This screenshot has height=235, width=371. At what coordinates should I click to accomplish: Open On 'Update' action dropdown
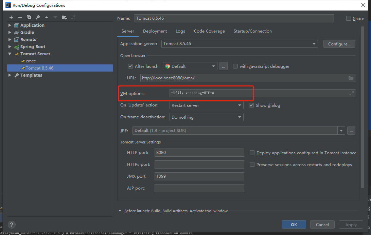[x=206, y=105]
